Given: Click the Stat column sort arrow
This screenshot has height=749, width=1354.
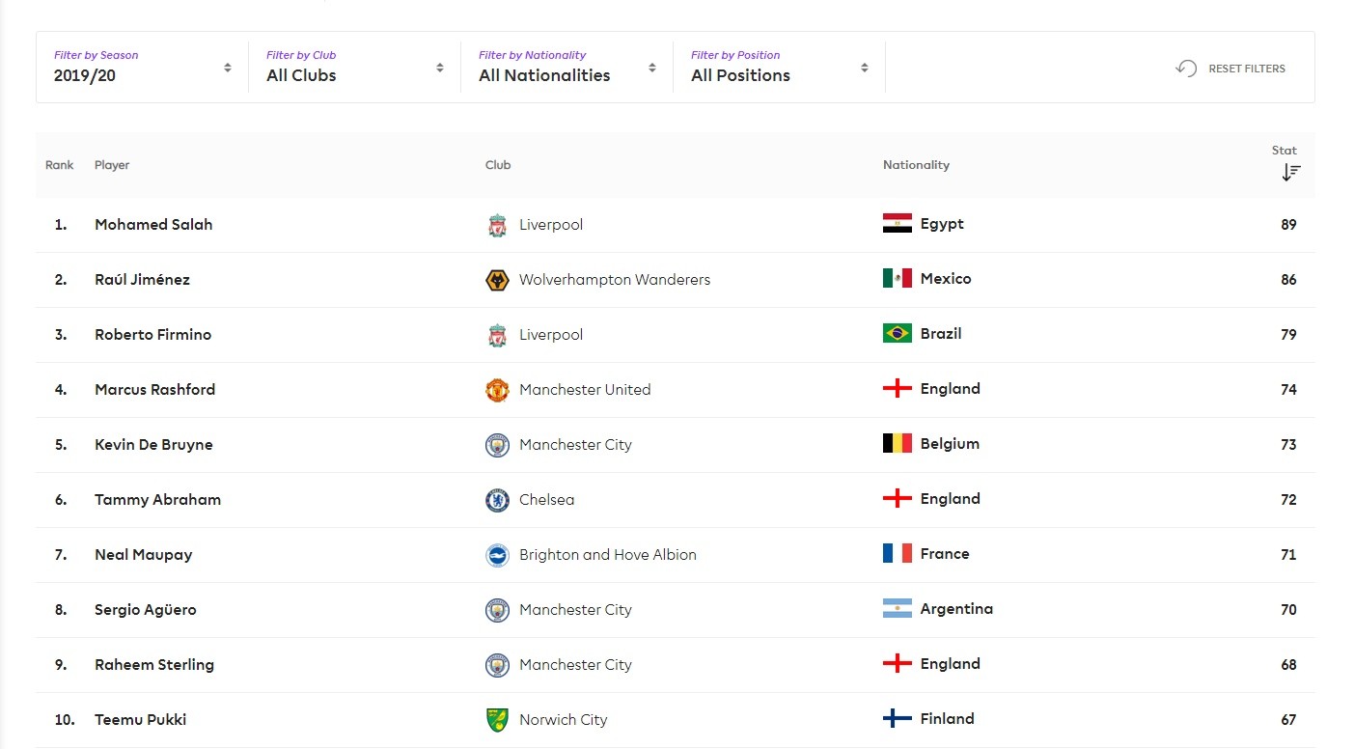Looking at the screenshot, I should tap(1290, 172).
